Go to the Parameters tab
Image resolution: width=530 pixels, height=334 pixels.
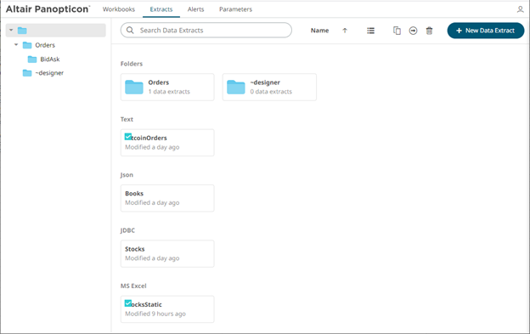235,9
